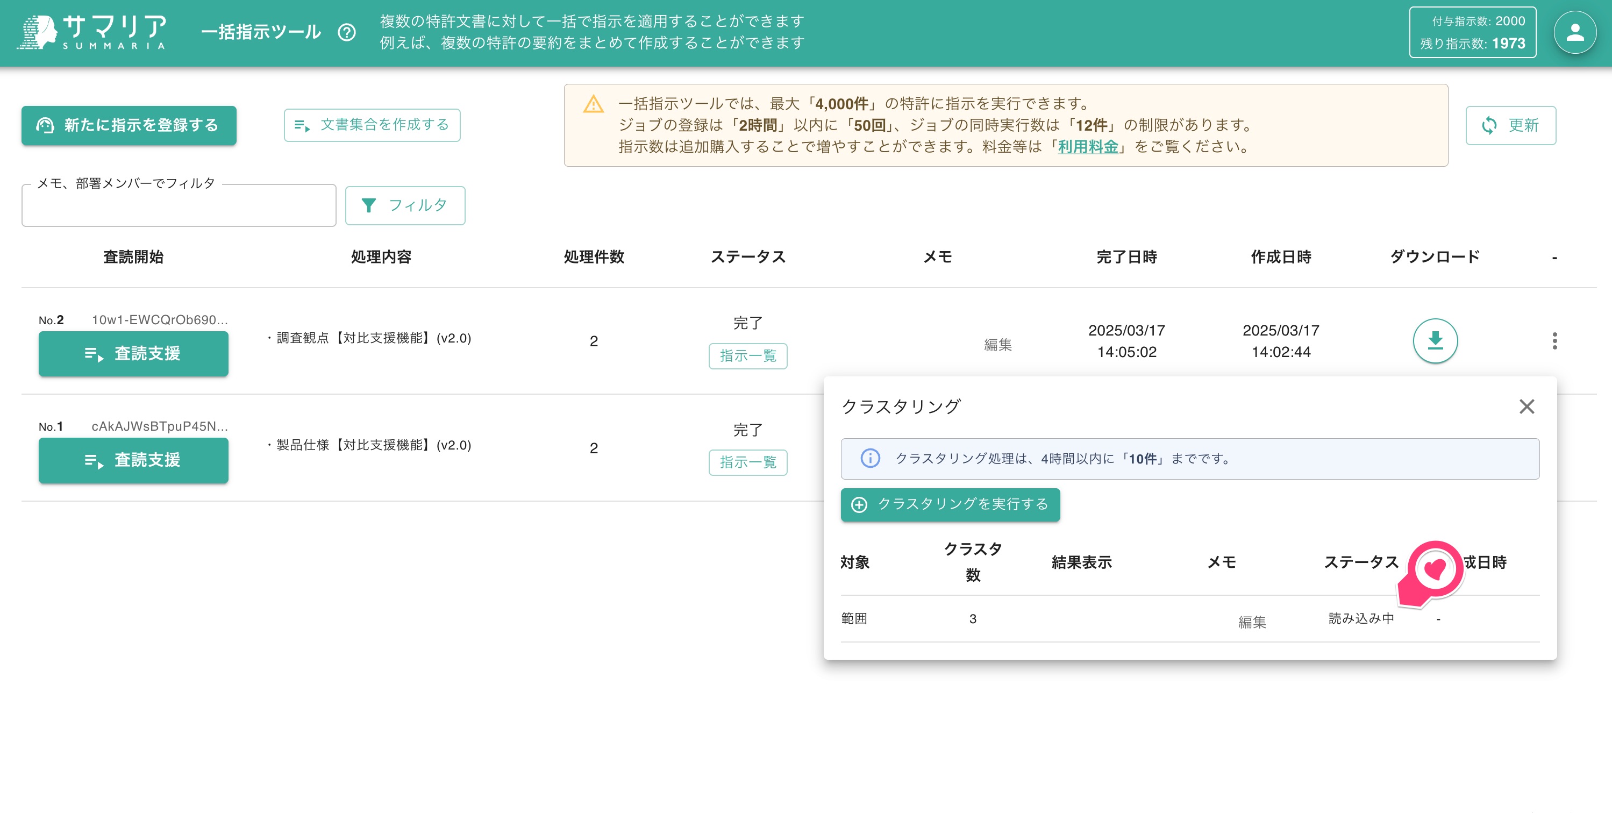1612x813 pixels.
Task: Click 一括指示ツール title in header
Action: tap(261, 33)
